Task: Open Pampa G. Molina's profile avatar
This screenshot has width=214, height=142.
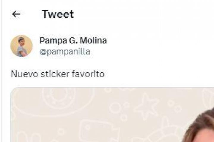Action: coord(21,46)
